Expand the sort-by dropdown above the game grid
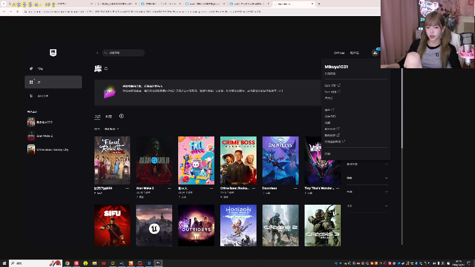The width and height of the screenshot is (475, 267). (112, 129)
